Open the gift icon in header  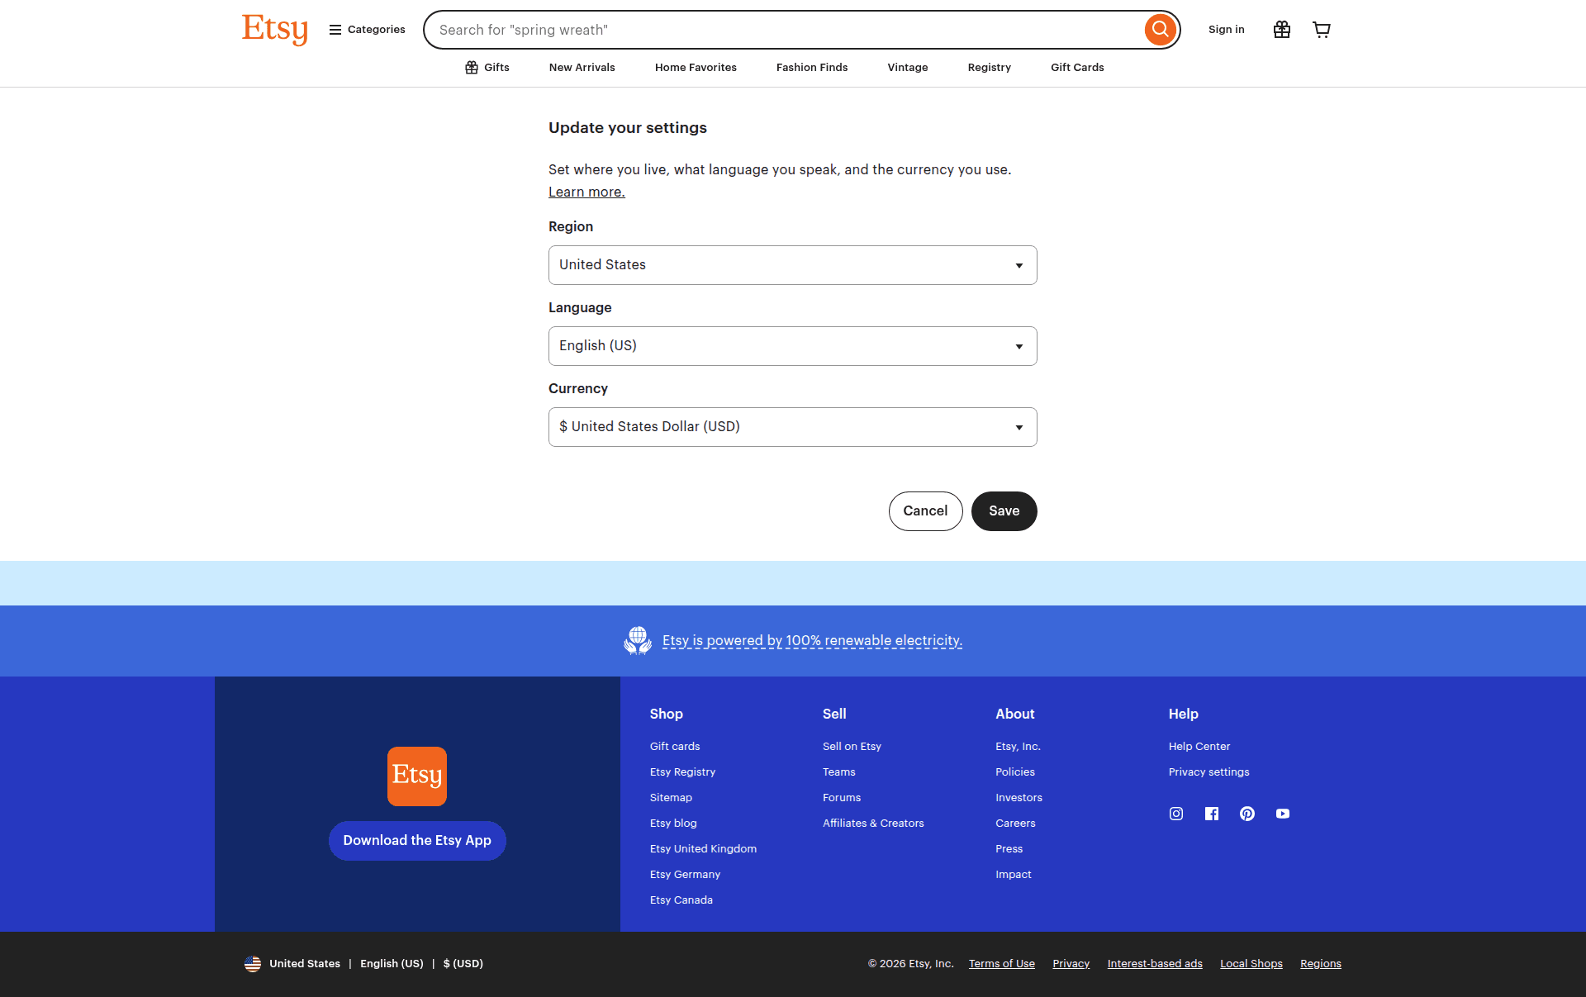(1281, 30)
